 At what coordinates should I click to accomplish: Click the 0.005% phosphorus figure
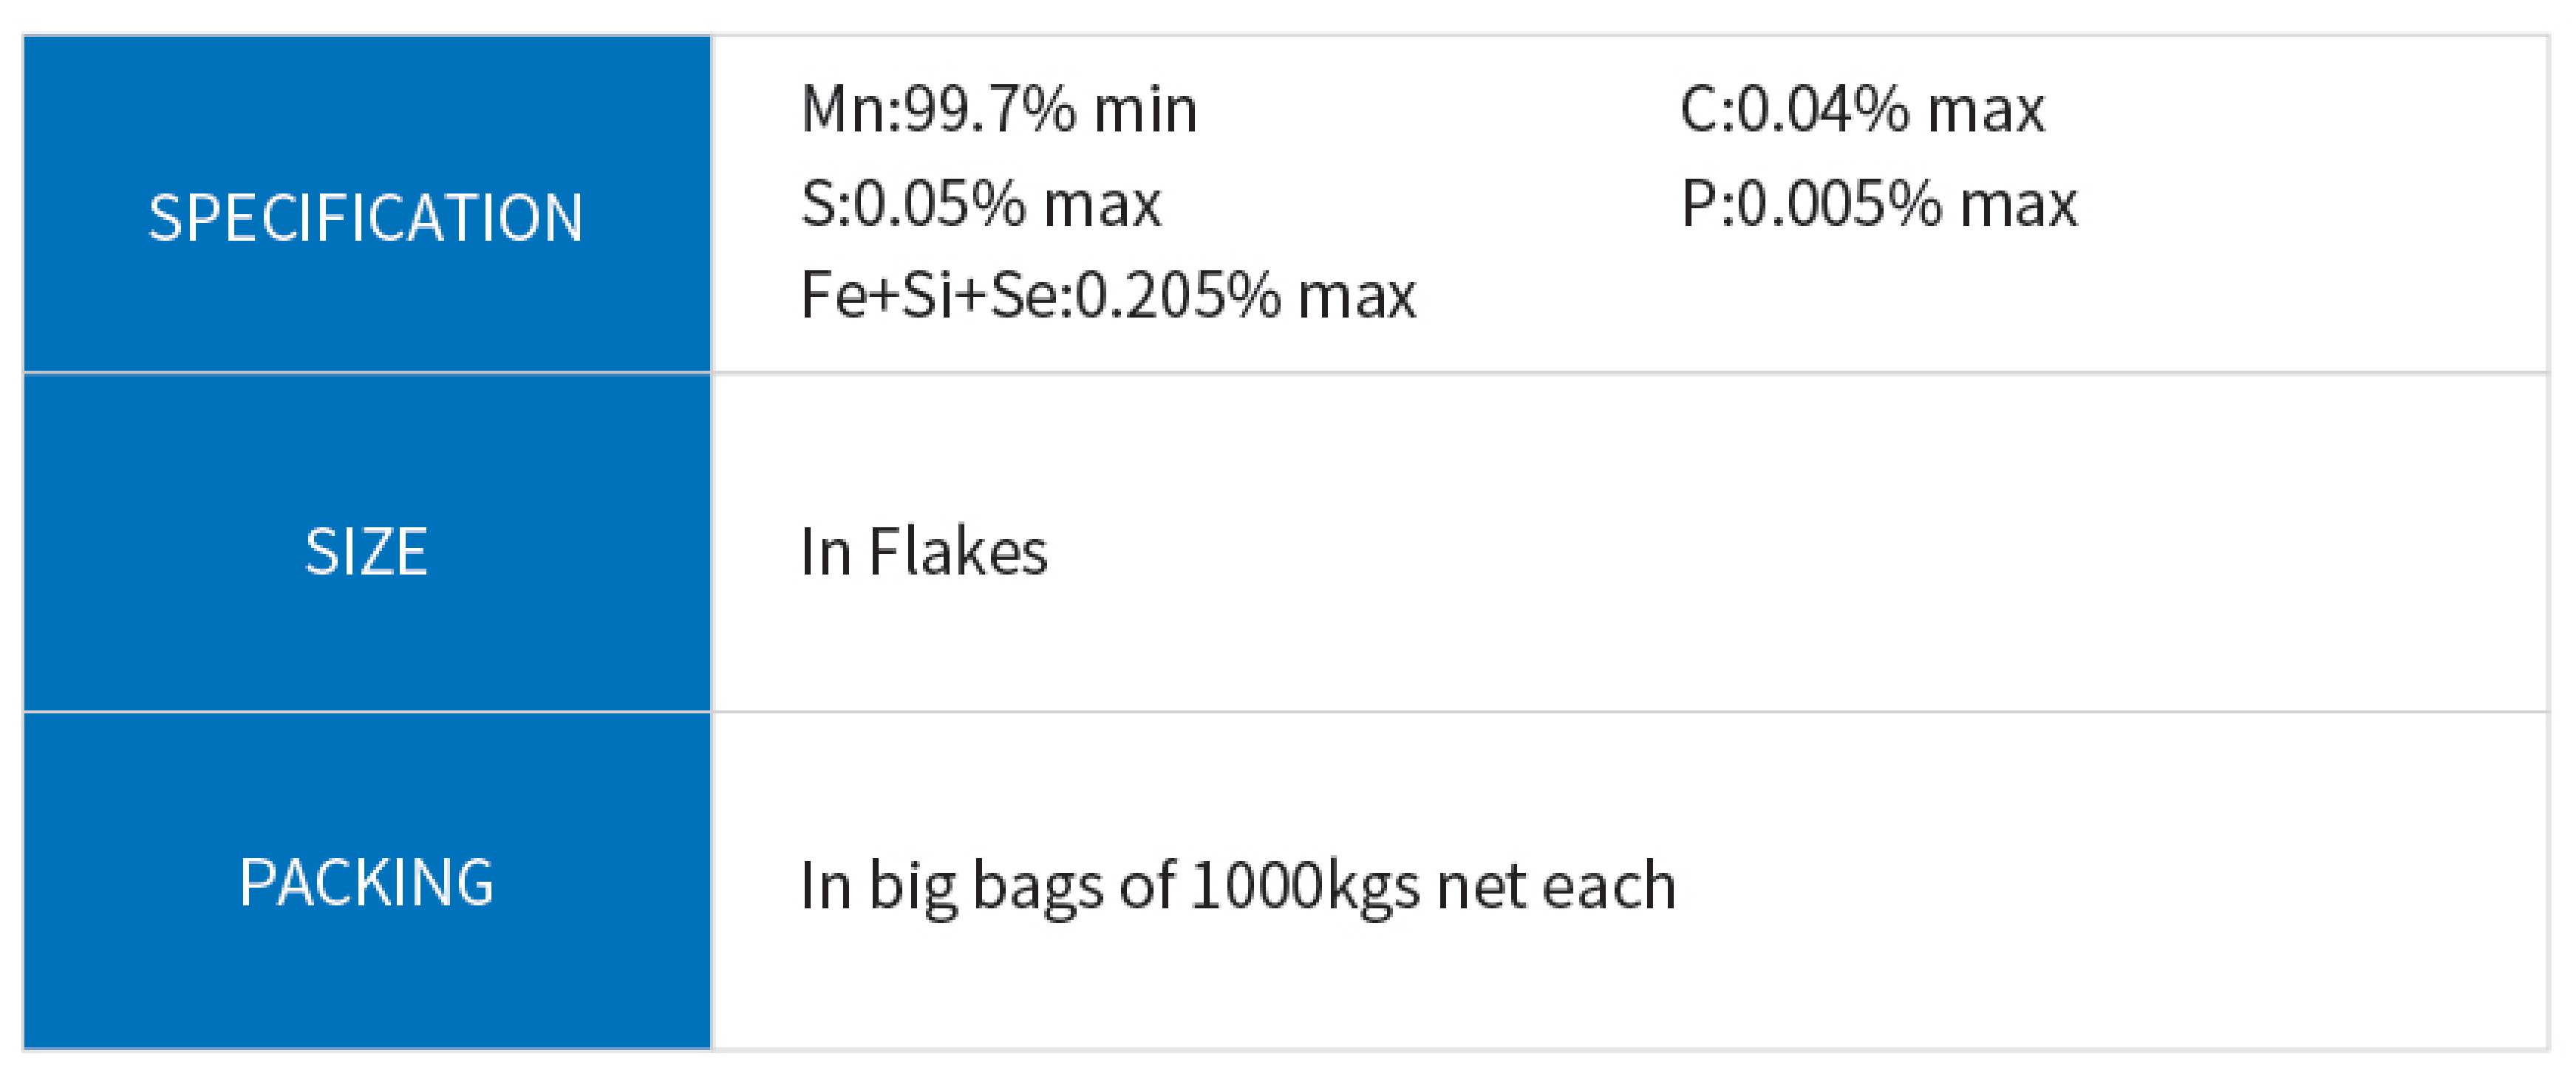1839,204
